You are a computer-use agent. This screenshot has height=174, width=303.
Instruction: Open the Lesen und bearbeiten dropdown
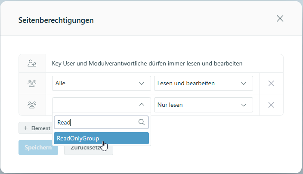204,83
